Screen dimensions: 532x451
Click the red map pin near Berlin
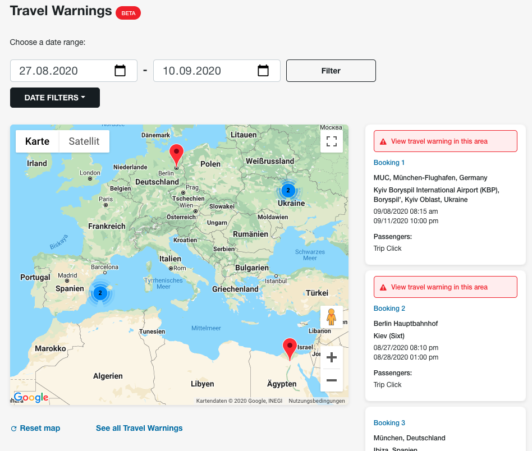pos(176,156)
